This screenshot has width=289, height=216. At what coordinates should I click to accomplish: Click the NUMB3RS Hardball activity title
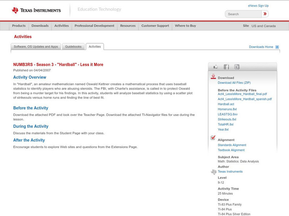tap(58, 65)
